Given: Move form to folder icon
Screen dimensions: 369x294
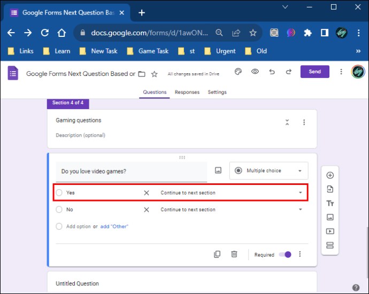Looking at the screenshot, I should click(141, 74).
